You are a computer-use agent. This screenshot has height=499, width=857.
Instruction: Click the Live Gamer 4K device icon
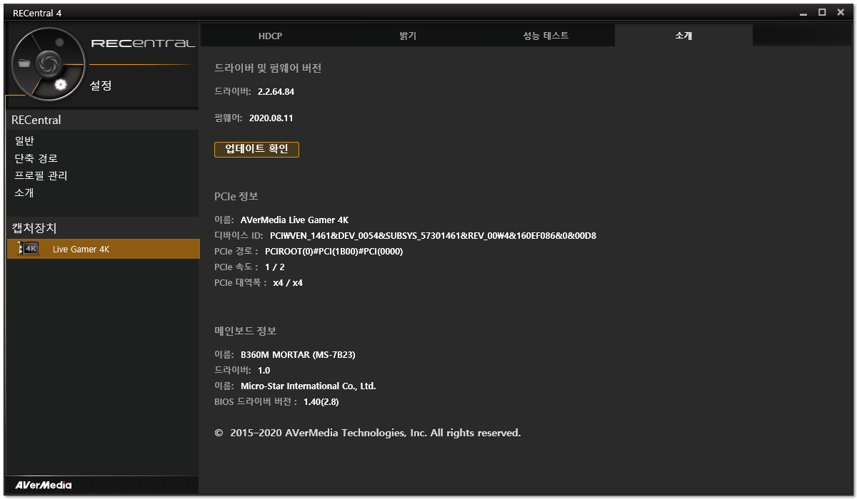(x=29, y=248)
